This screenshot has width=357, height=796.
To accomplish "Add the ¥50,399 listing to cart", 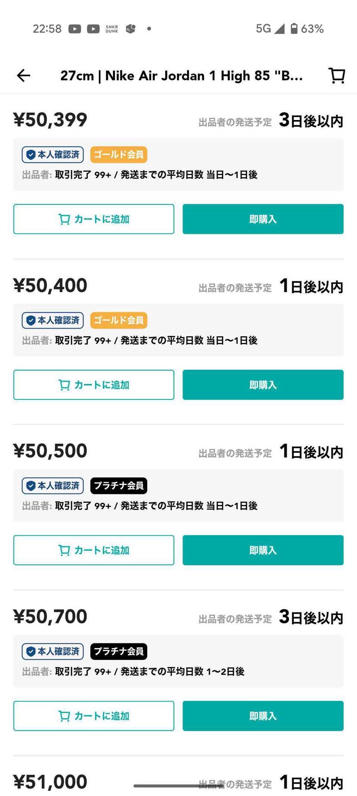I will tap(94, 219).
